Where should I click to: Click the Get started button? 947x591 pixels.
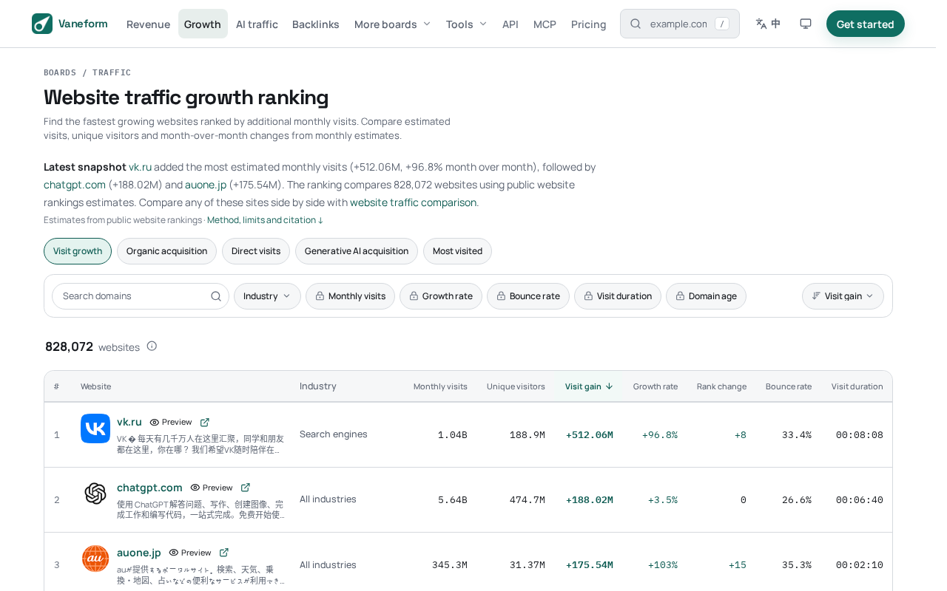point(866,24)
